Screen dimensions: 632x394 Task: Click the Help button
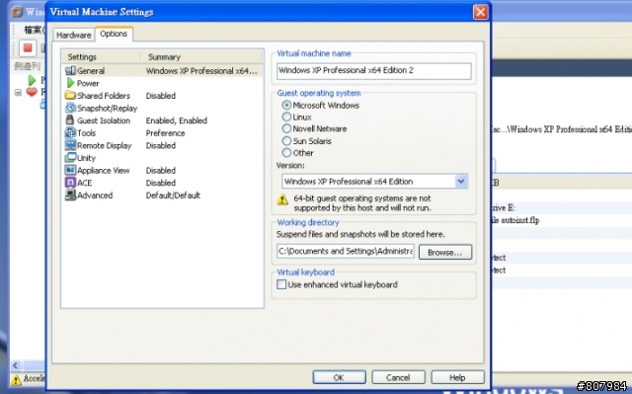click(457, 377)
